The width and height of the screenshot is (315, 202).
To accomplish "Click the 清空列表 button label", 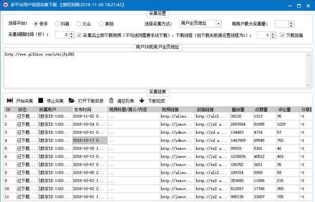I will tap(126, 100).
